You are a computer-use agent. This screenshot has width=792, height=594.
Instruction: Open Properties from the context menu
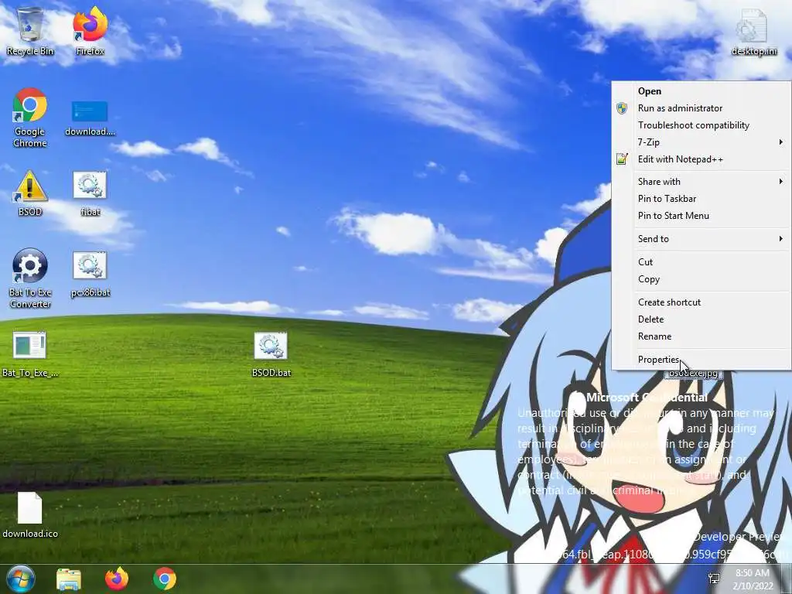tap(701, 360)
